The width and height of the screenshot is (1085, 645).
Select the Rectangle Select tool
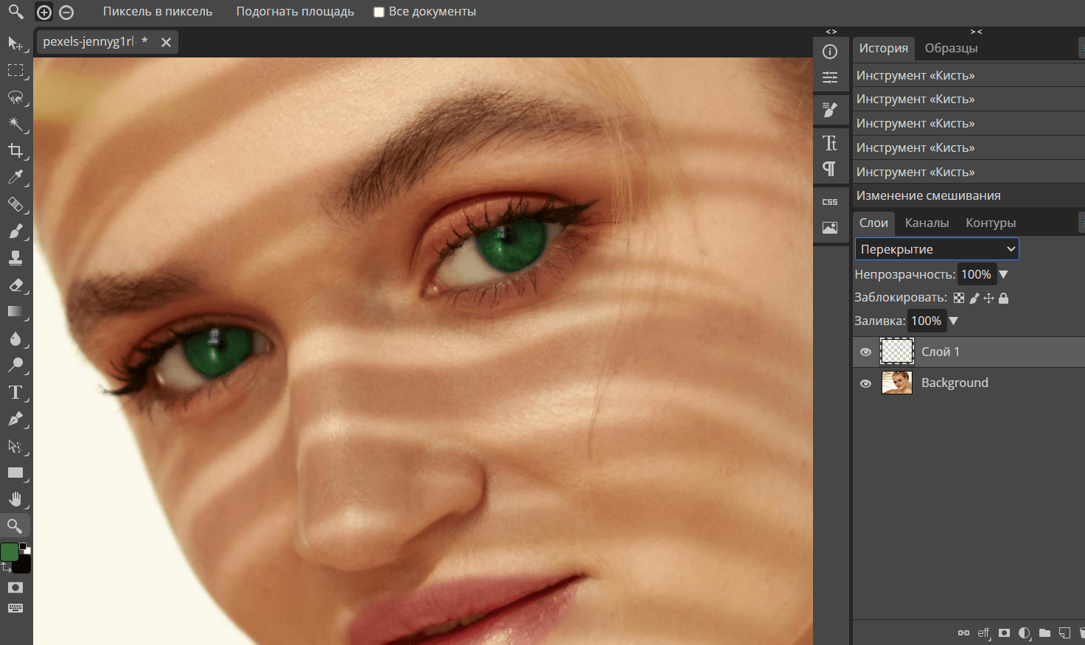(x=15, y=71)
